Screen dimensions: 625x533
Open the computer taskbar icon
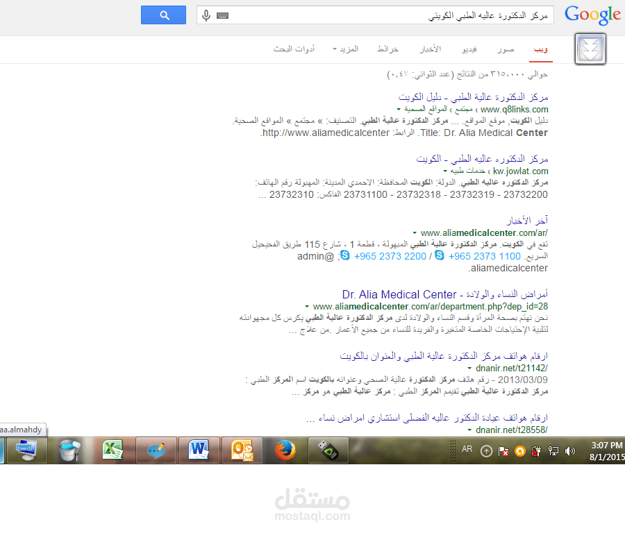[26, 450]
